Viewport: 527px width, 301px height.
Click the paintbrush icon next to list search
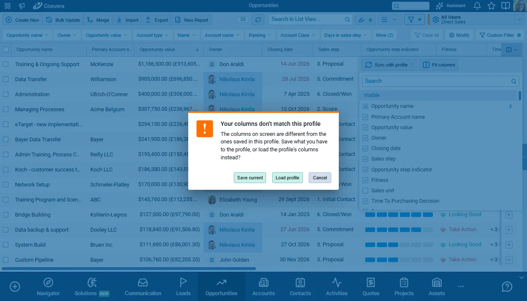coord(361,20)
